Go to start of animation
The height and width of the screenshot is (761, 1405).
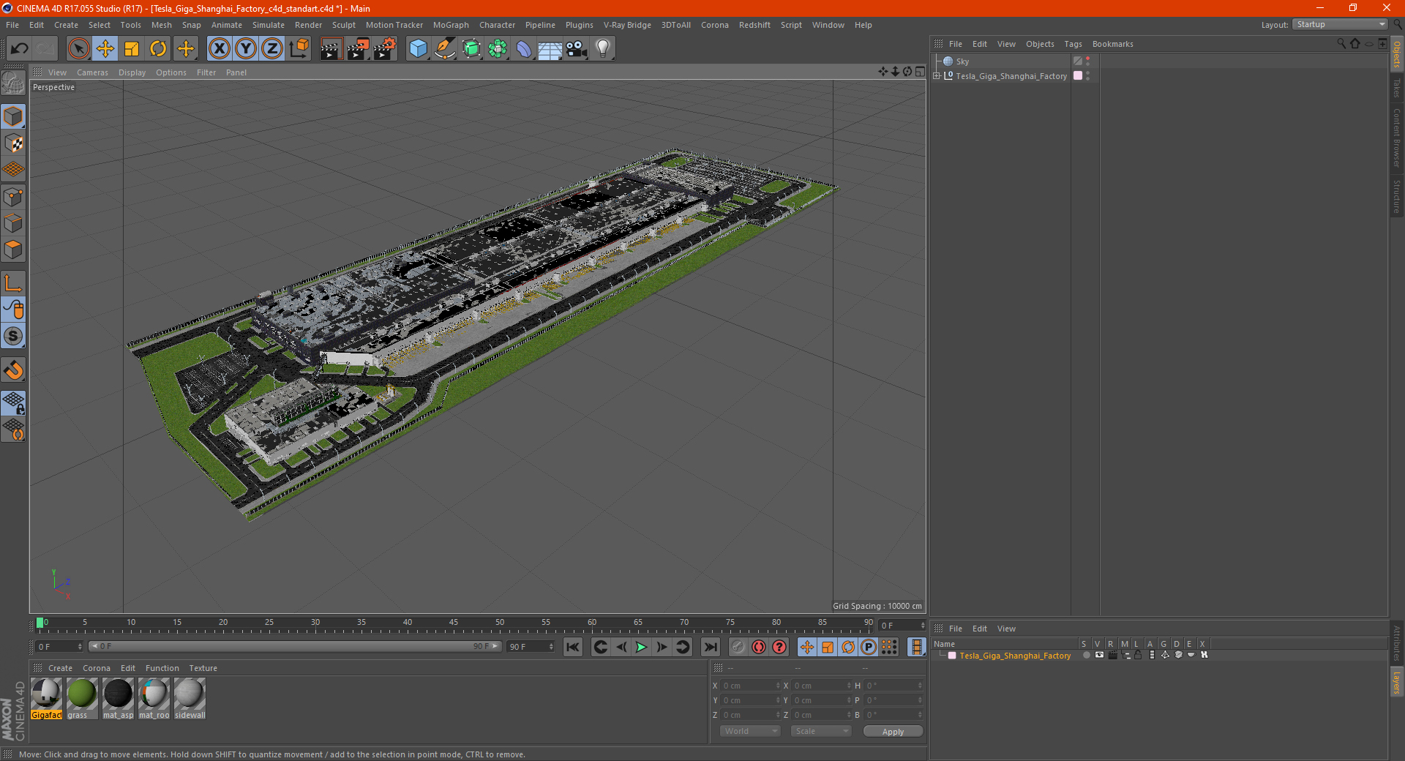click(573, 647)
